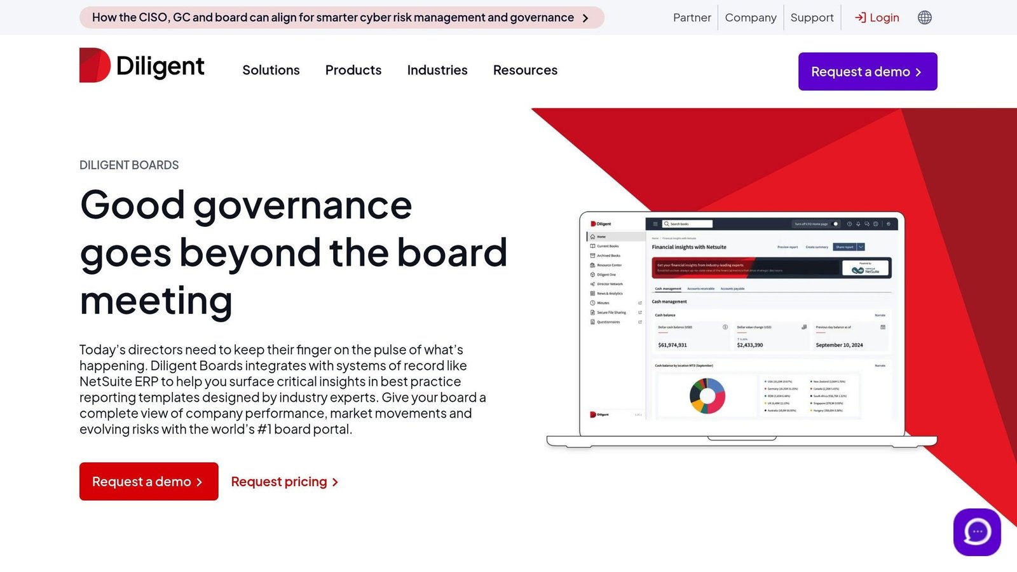Screen dimensions: 1017x572
Task: Open the language selector globe icon
Action: pyautogui.click(x=925, y=18)
